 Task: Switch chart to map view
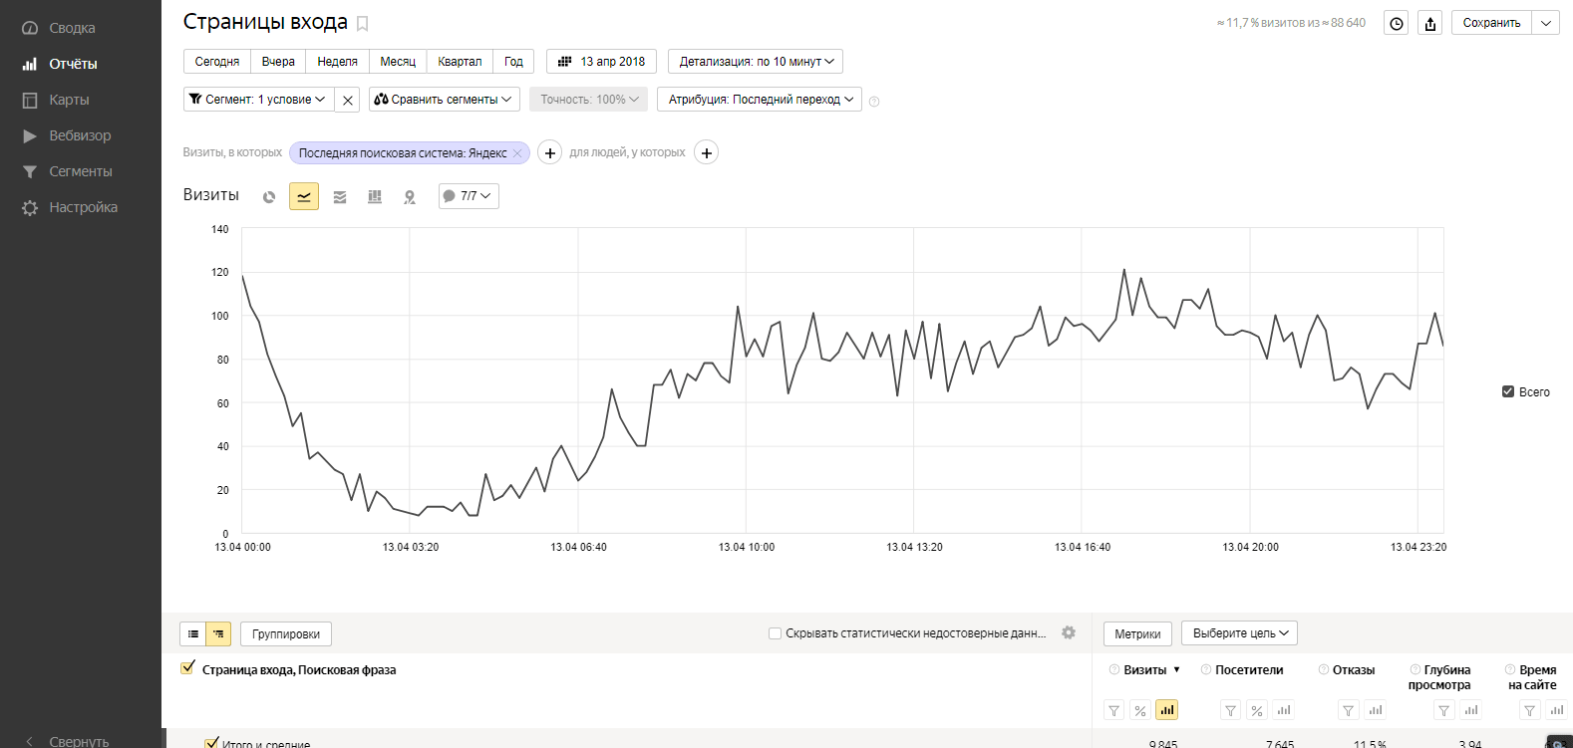[410, 197]
